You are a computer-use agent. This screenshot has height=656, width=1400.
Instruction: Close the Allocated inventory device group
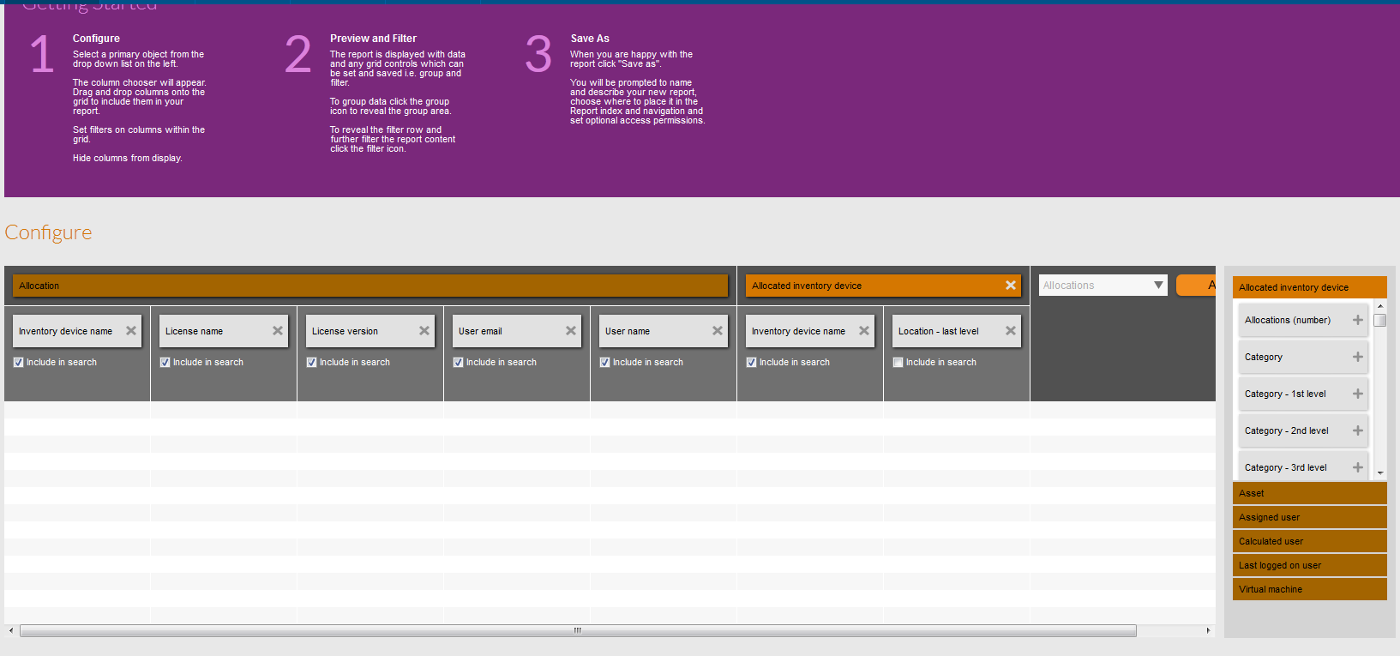1011,286
